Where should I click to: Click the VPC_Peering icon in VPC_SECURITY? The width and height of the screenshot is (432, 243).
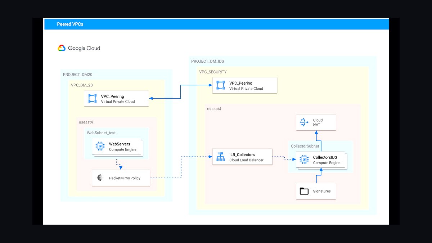[x=220, y=85]
